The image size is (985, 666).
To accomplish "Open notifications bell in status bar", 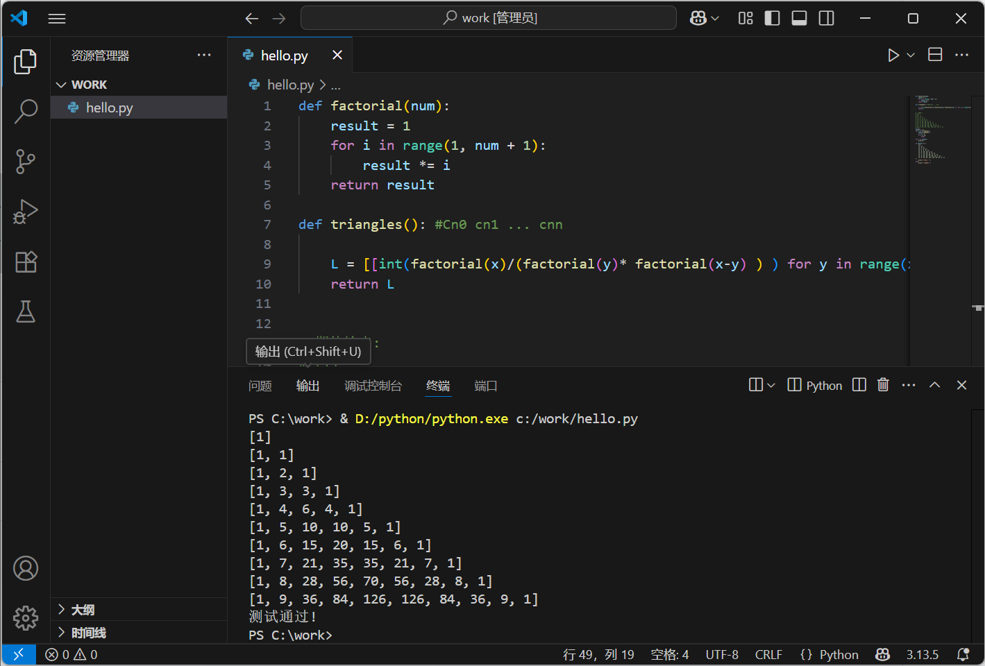I will coord(963,654).
